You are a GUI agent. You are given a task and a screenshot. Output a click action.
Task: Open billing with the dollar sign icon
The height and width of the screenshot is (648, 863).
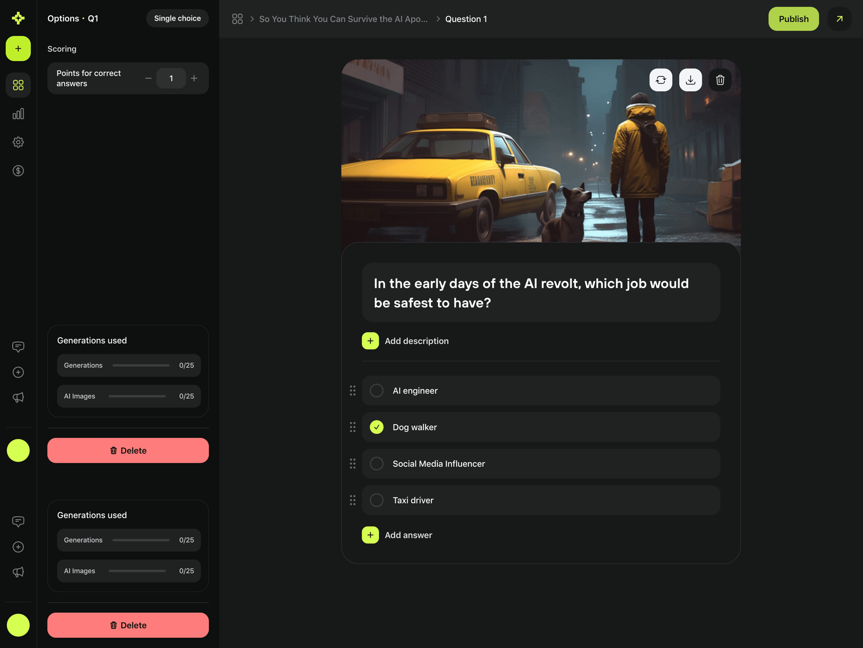tap(18, 171)
